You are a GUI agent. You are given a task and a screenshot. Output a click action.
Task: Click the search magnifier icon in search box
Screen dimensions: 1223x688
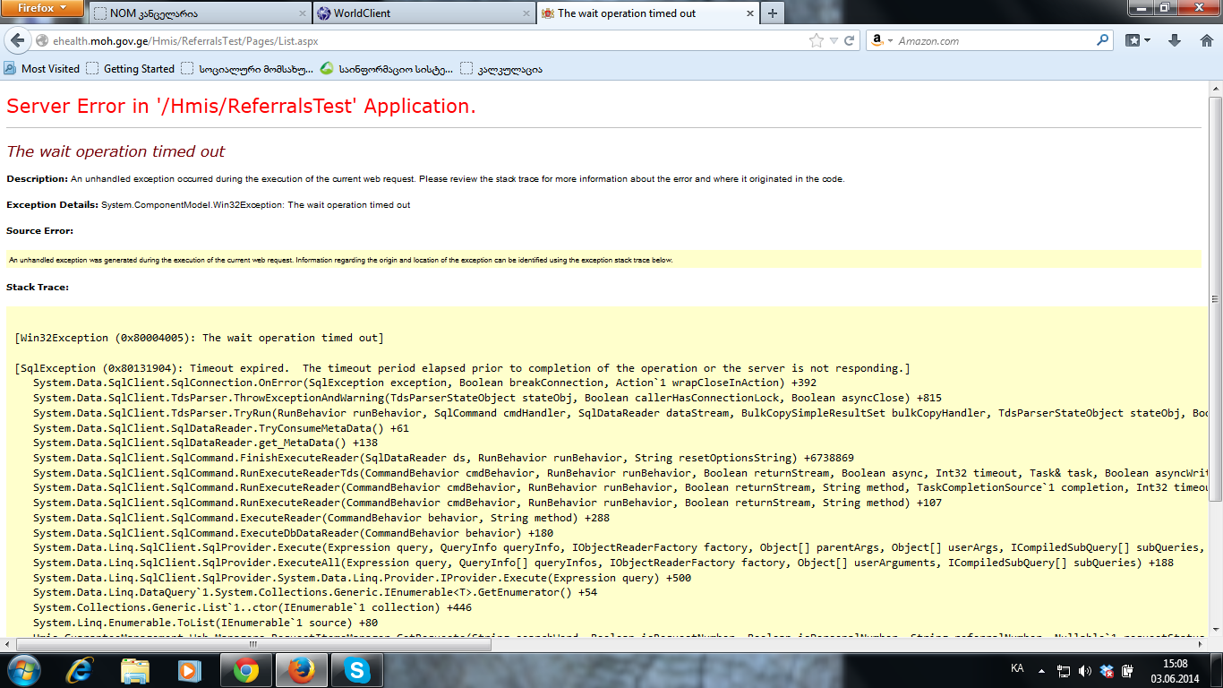point(1102,41)
